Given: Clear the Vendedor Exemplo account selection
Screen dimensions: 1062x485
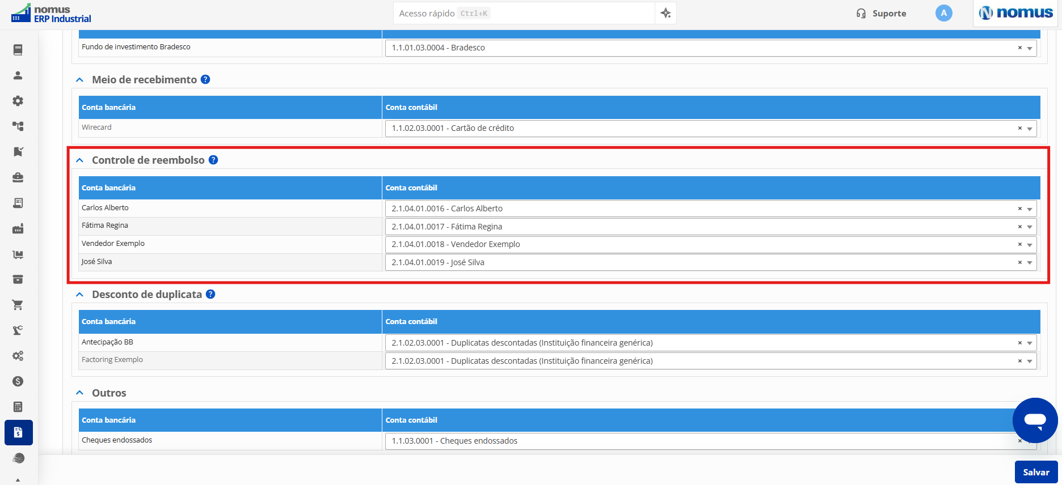Looking at the screenshot, I should pos(1019,244).
